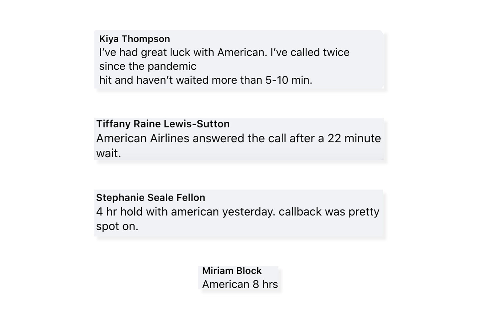Click the "8 hrs" text

265,284
